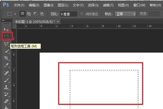
Task: Open the 视图(V) menu
Action: [123, 5]
